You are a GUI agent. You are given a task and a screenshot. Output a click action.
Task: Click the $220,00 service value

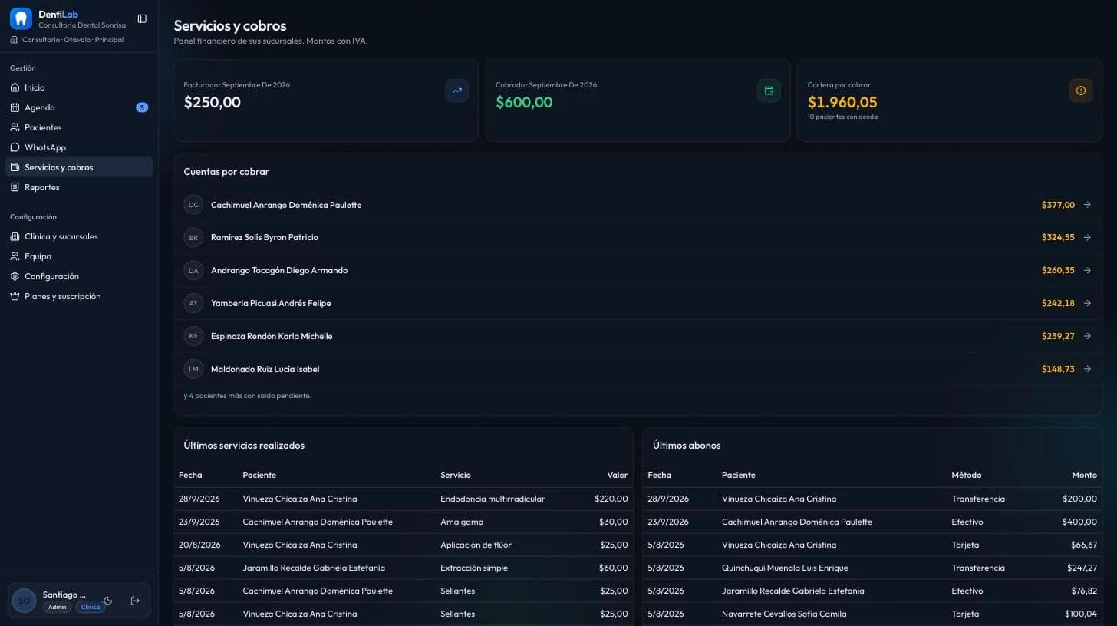tap(611, 499)
